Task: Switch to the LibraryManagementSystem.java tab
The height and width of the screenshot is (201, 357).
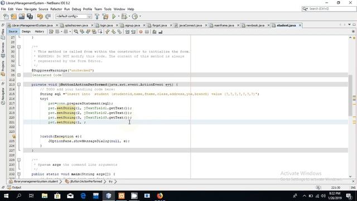Action: [32, 25]
